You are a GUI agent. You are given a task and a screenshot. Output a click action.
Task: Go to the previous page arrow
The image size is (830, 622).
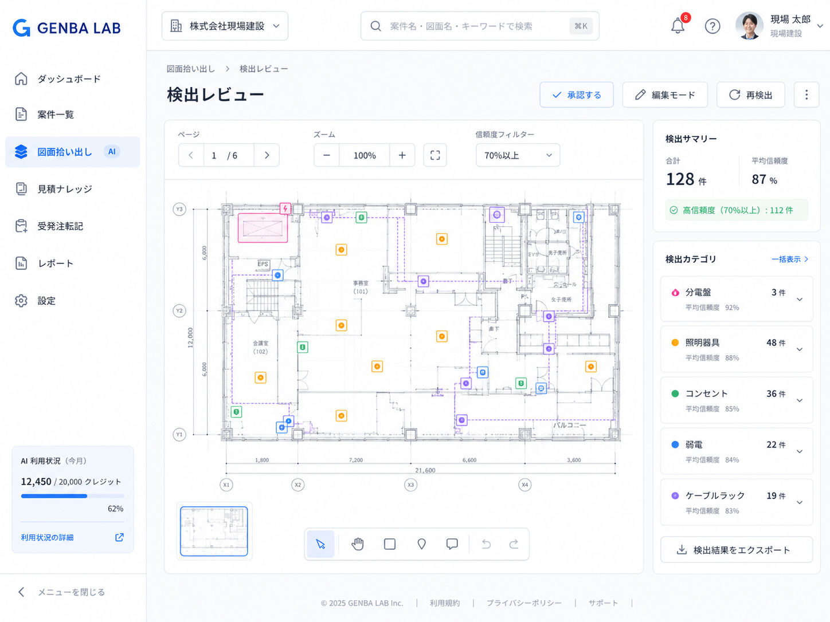pos(191,155)
